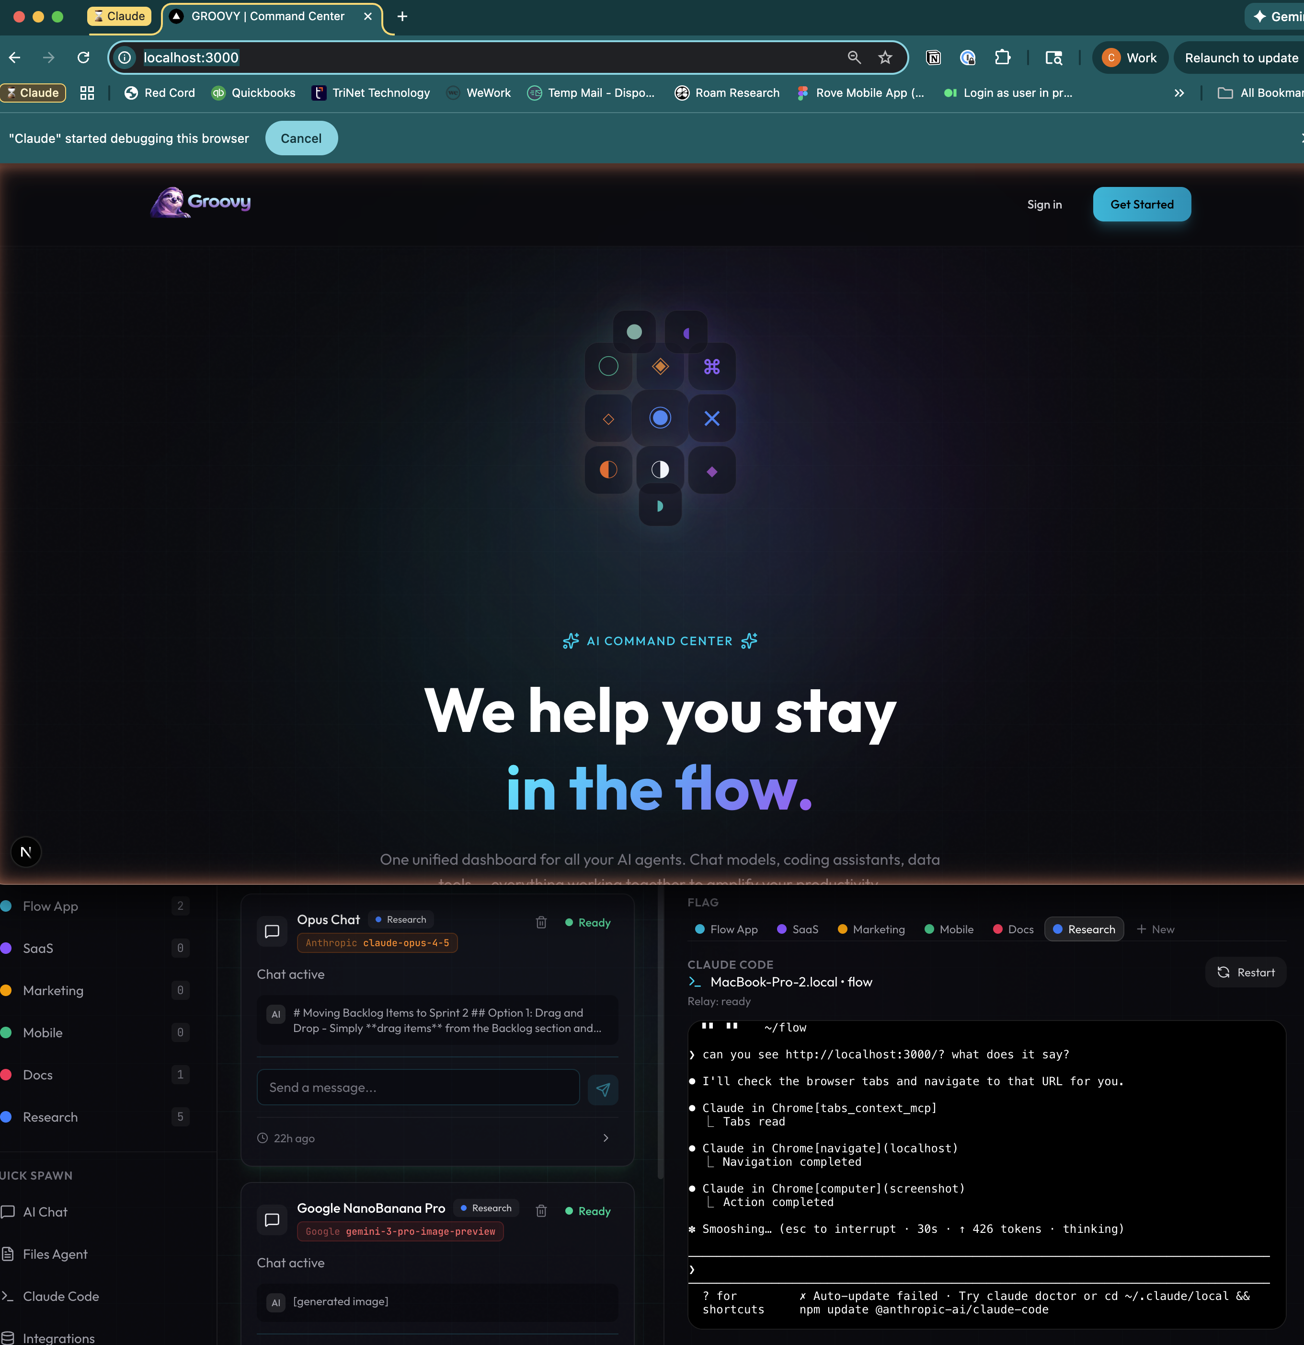The image size is (1304, 1345).
Task: Restart the Claude Code session
Action: [1246, 973]
